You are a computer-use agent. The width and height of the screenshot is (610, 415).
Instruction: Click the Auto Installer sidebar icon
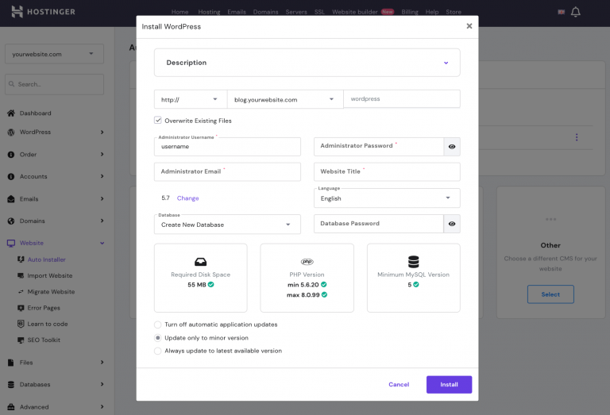coord(21,259)
